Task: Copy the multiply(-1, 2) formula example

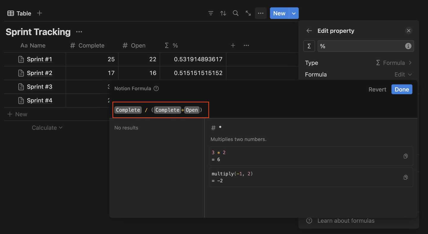Action: coord(405,177)
